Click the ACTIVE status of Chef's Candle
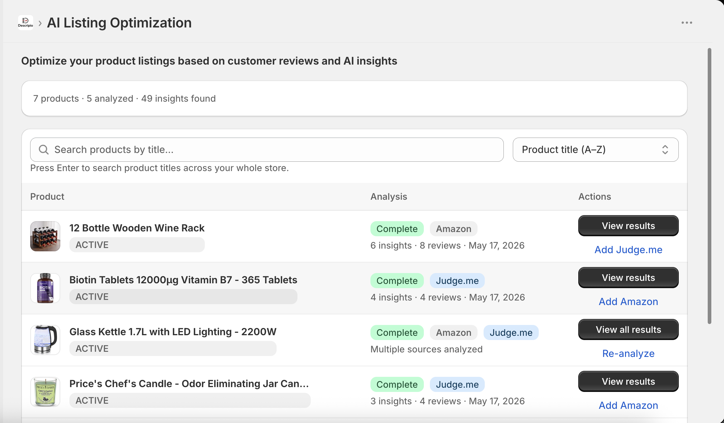 coord(190,400)
